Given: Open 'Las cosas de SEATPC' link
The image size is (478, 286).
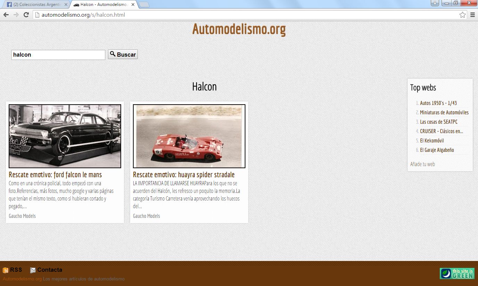Looking at the screenshot, I should click(x=439, y=122).
